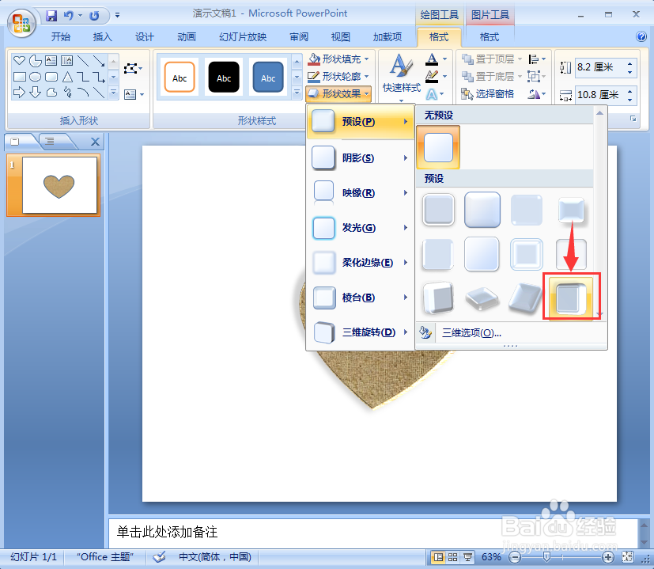Switch to the 视图 tab
This screenshot has height=569, width=654.
point(340,36)
